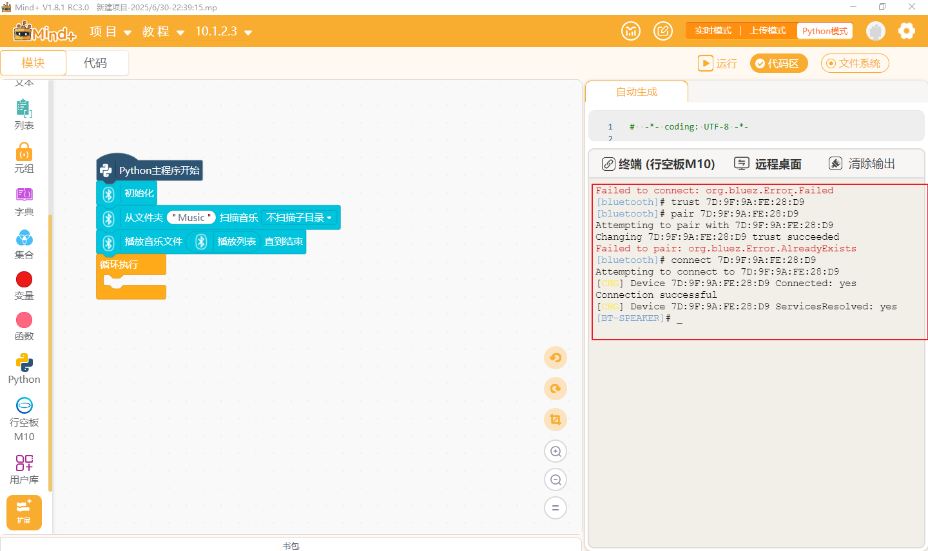
Task: Select the Auto-generate (自动生成) code tab
Action: point(637,92)
